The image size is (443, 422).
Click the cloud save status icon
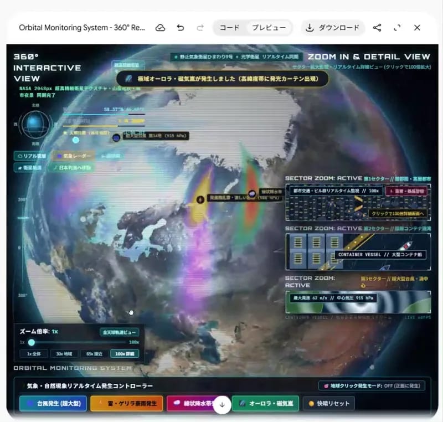tap(160, 28)
